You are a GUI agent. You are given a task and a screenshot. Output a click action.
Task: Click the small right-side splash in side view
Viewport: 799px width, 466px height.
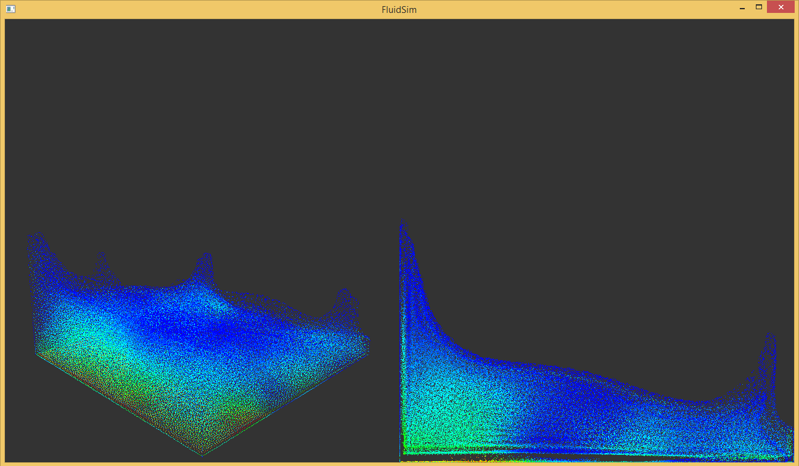point(769,369)
